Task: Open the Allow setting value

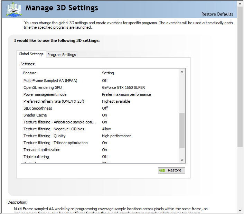Action: (x=106, y=129)
